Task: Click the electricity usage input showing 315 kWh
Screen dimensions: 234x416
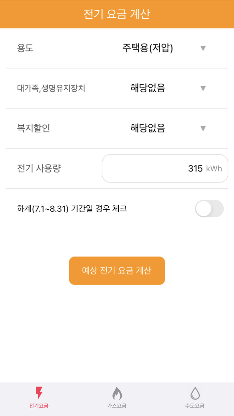Action: [165, 169]
